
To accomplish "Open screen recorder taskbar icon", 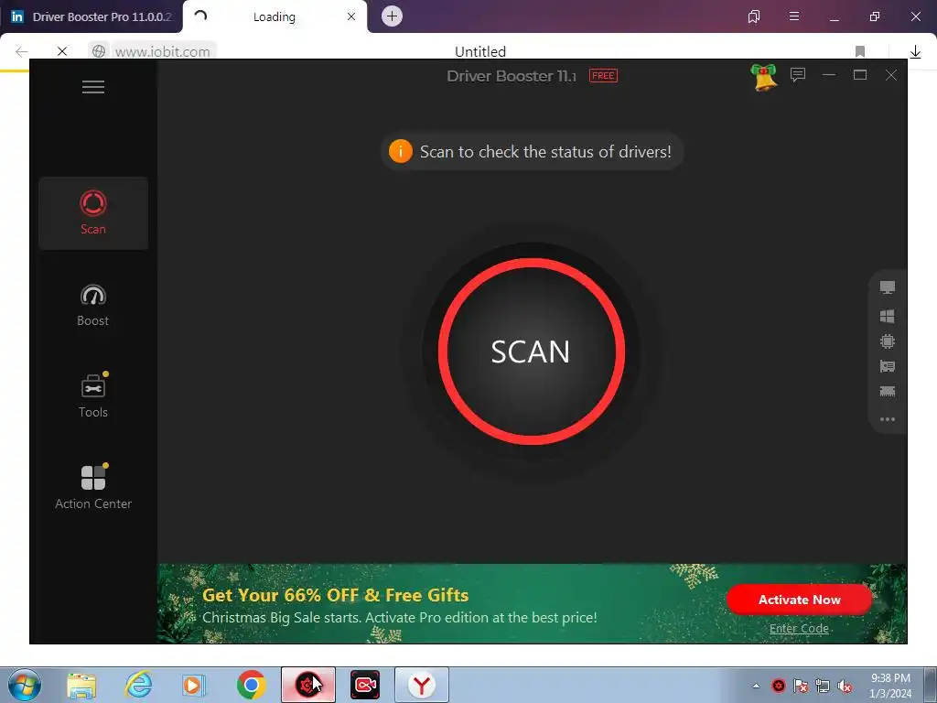I will click(x=364, y=685).
